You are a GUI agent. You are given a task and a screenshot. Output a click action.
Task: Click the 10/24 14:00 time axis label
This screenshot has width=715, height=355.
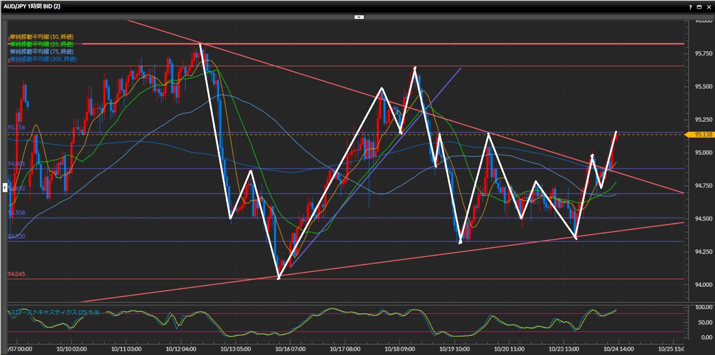618,349
